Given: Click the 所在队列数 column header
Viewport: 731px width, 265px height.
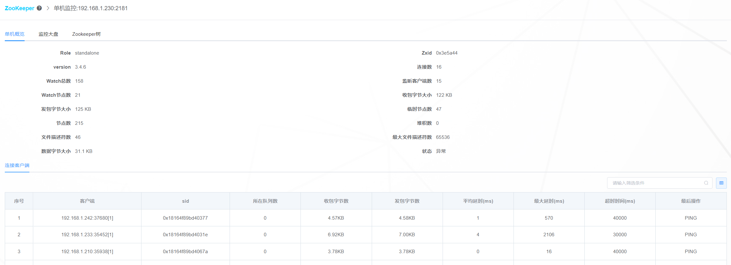Looking at the screenshot, I should [265, 201].
